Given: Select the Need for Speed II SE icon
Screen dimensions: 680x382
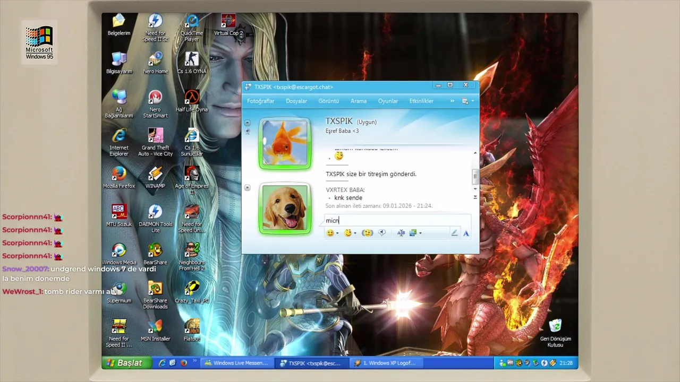Looking at the screenshot, I should 155,29.
